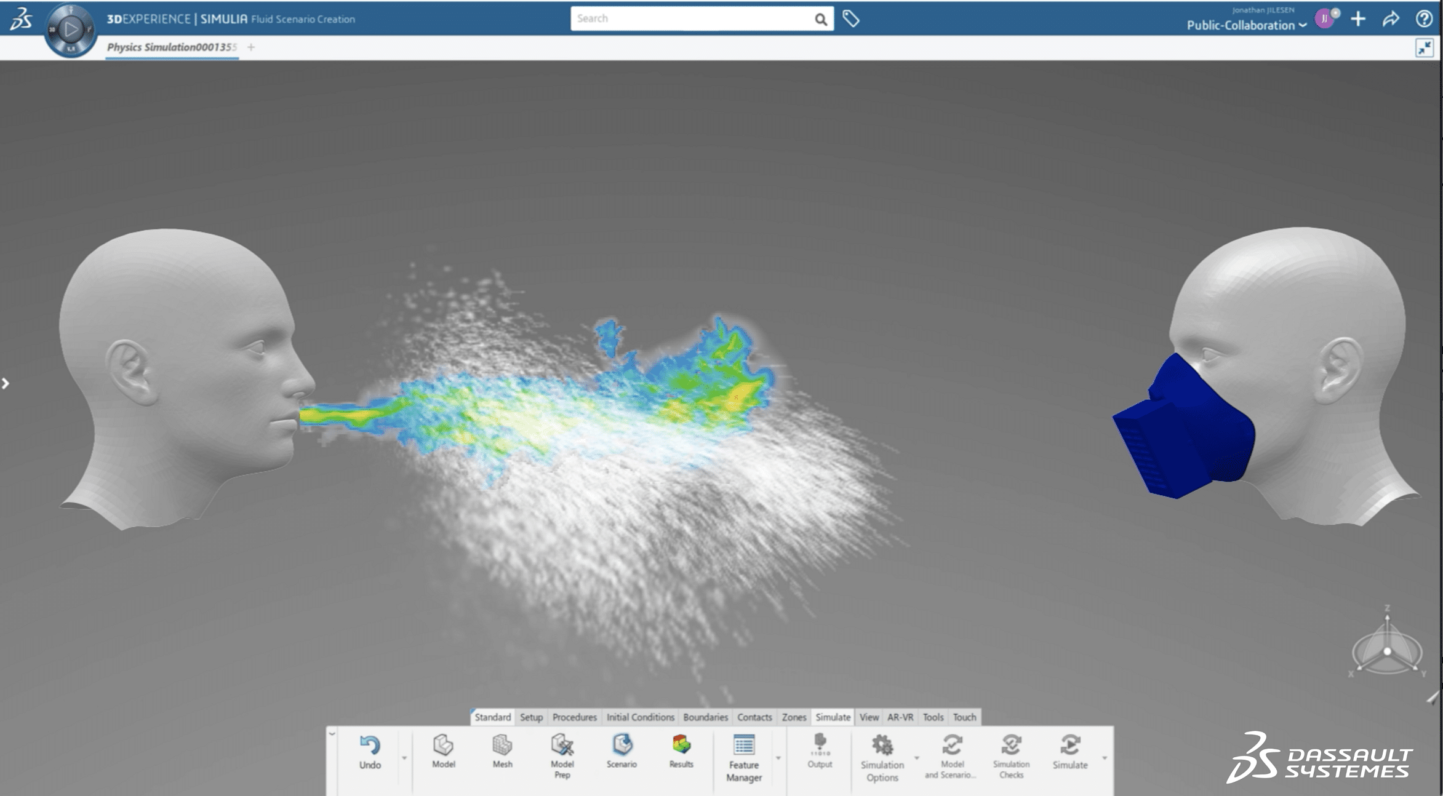1443x796 pixels.
Task: Expand the Simulation Options dropdown arrow
Action: pyautogui.click(x=916, y=758)
